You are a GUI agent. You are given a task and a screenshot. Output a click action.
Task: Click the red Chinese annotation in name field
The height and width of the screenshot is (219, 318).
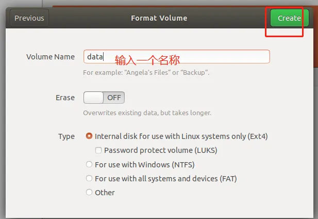point(147,58)
